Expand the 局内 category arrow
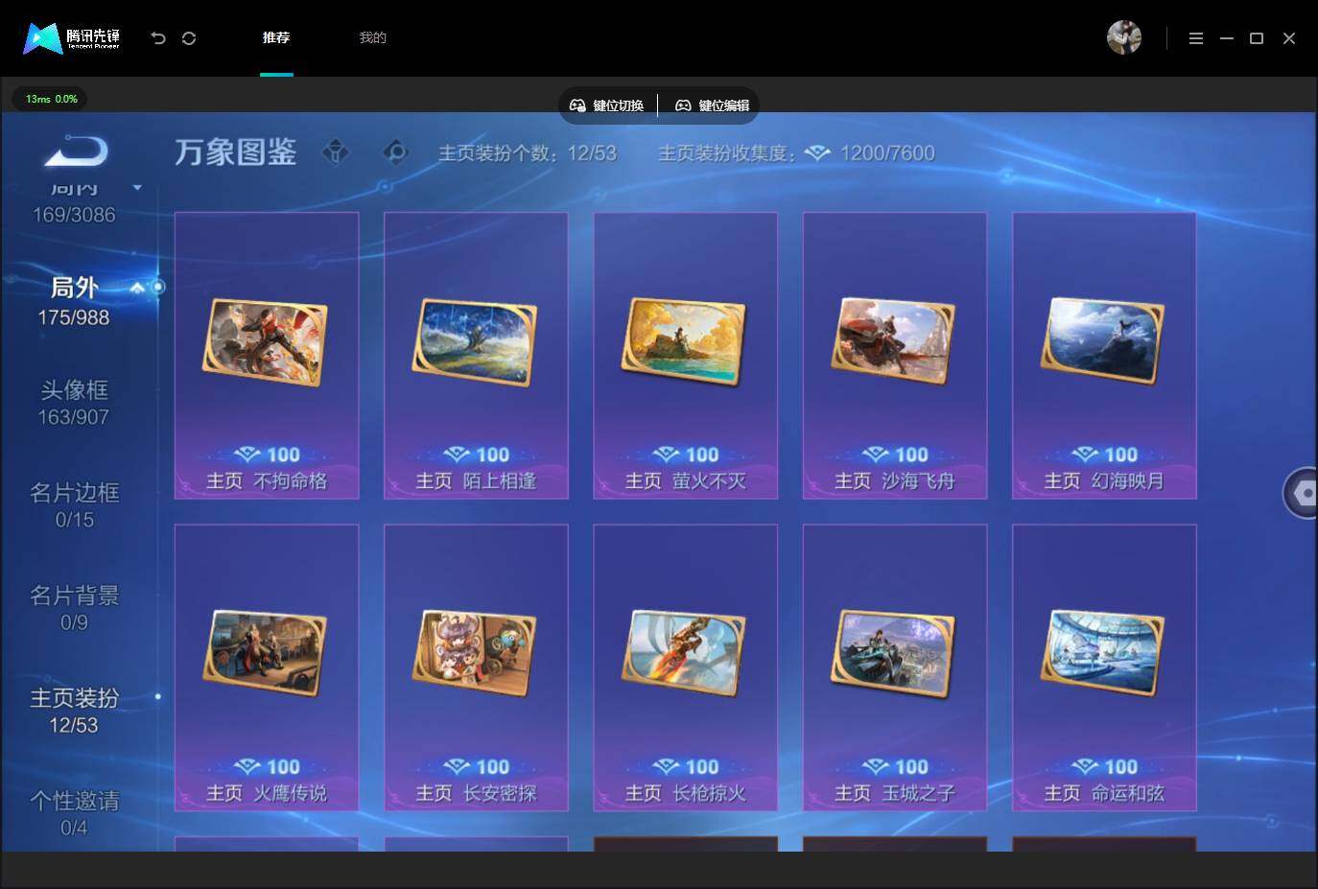The width and height of the screenshot is (1318, 889). point(137,188)
